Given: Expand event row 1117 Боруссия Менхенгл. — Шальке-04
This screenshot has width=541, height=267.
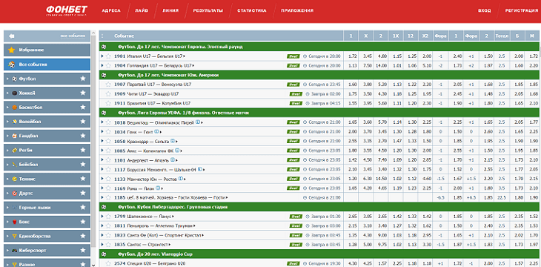Looking at the screenshot, I should coord(102,169).
